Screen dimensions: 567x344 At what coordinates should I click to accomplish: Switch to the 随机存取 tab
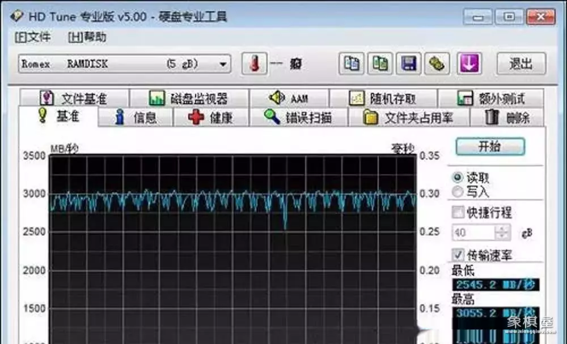tap(383, 98)
